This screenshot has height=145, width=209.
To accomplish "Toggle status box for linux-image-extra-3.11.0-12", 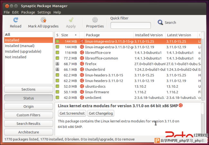I will coord(58,47).
